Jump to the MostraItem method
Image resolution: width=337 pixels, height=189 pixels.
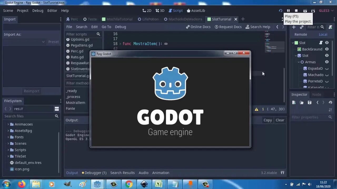(x=75, y=103)
